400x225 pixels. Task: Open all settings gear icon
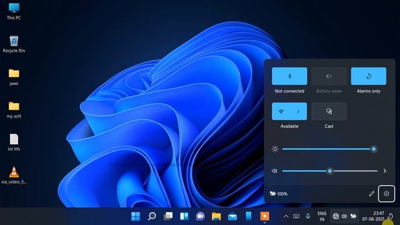pyautogui.click(x=386, y=194)
